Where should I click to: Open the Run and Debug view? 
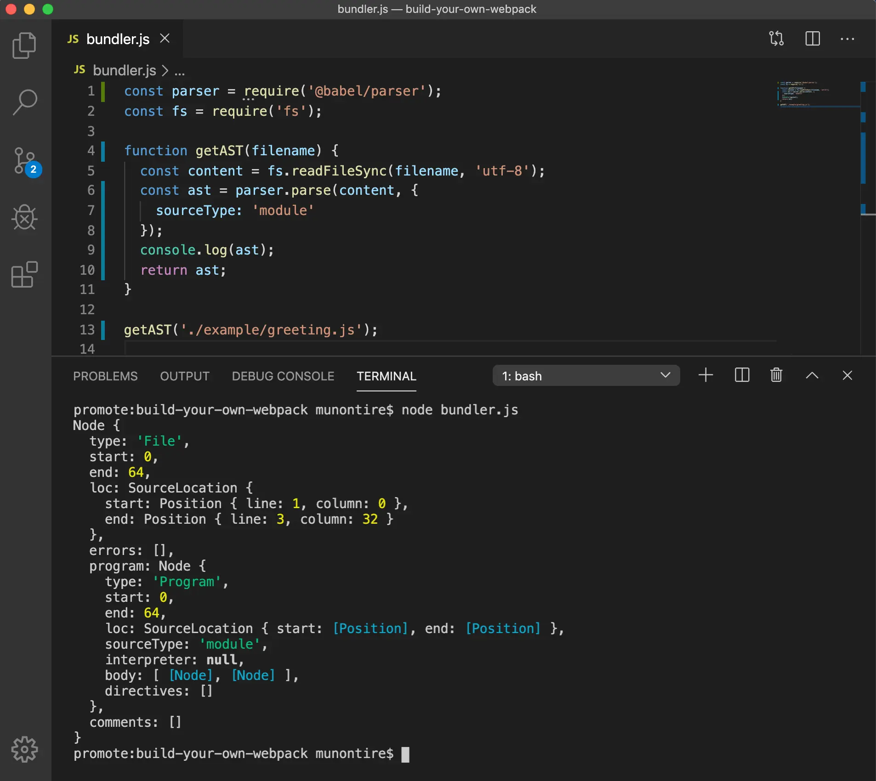click(x=24, y=217)
